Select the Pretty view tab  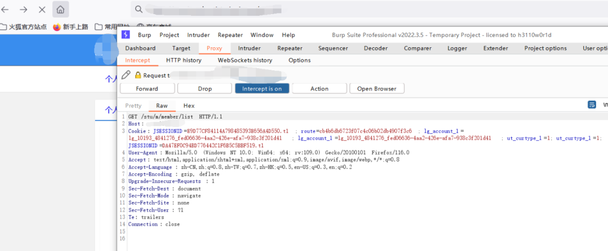[133, 106]
